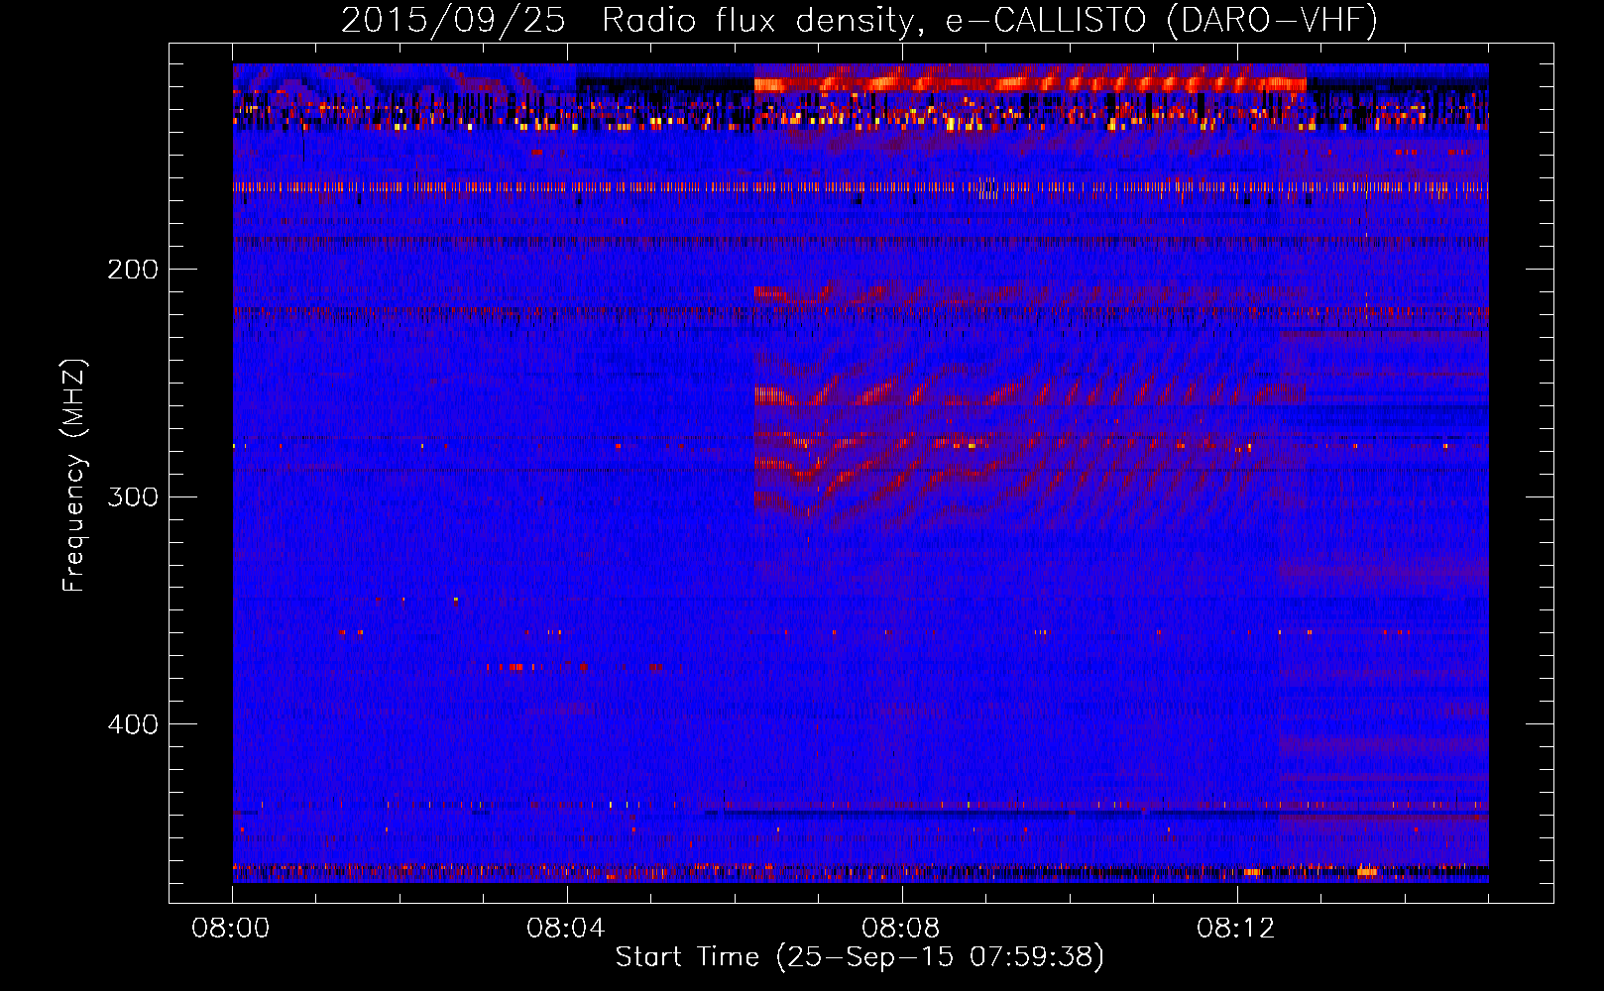Click the 08:00 time axis label
Image resolution: width=1604 pixels, height=991 pixels.
click(x=231, y=929)
